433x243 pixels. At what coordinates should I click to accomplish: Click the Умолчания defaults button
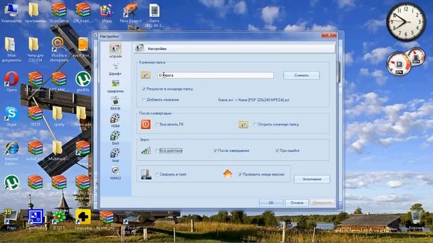312,179
